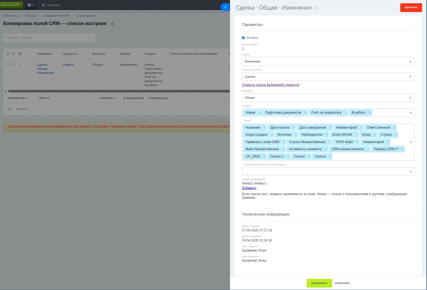
Task: Remove the 'В работе' stage tag
Action: (370, 113)
